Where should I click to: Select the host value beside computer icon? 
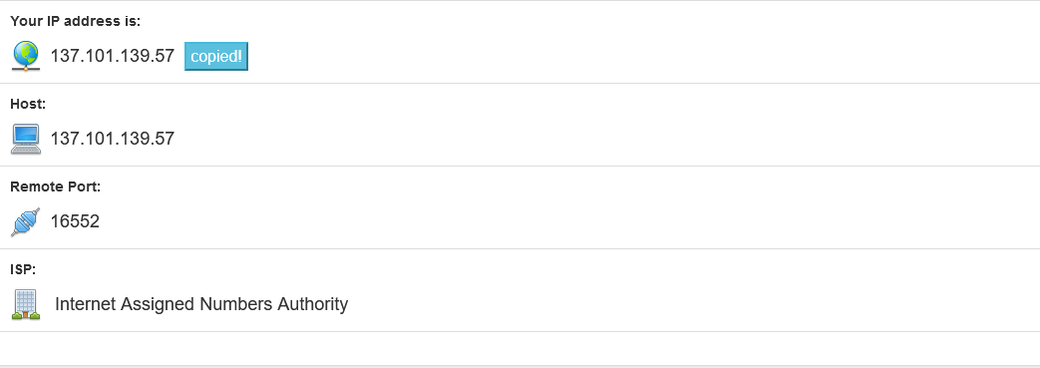tap(113, 139)
